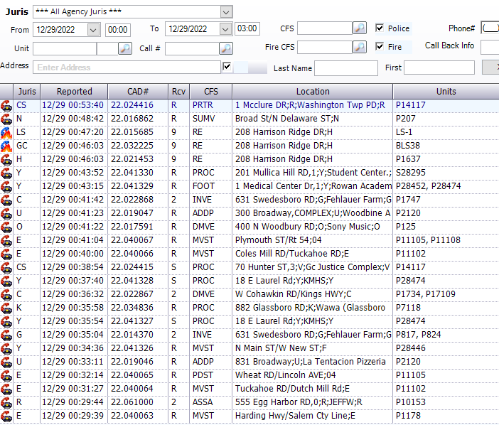The height and width of the screenshot is (425, 499).
Task: Click fire icon for LS call 22.015685
Action: (6, 132)
